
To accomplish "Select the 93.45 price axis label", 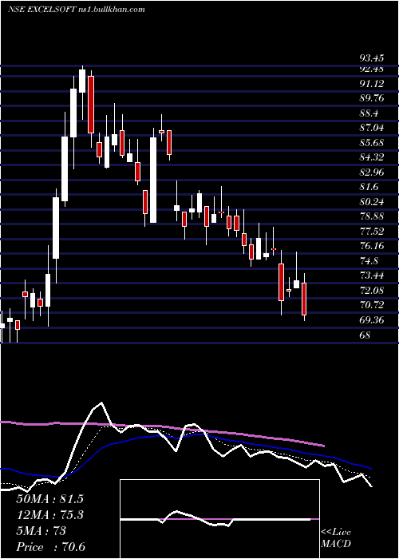I will tap(371, 57).
